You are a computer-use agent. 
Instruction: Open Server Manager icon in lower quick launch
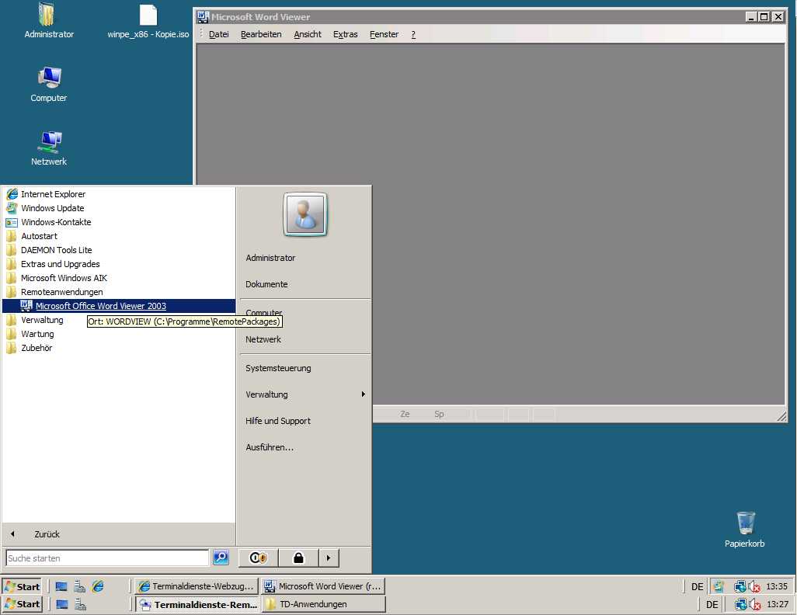[80, 604]
